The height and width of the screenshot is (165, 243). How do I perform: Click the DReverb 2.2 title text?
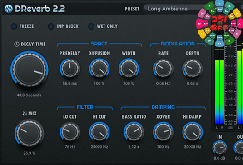click(x=40, y=9)
